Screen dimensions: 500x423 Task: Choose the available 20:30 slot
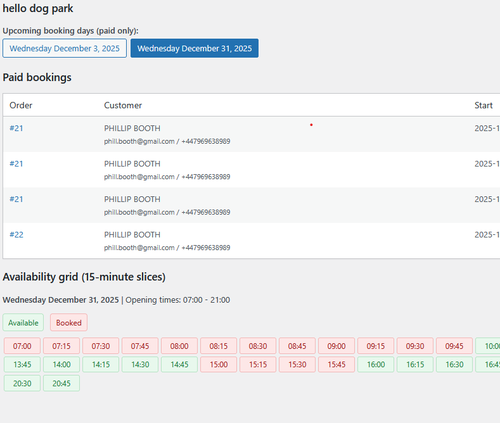[22, 383]
